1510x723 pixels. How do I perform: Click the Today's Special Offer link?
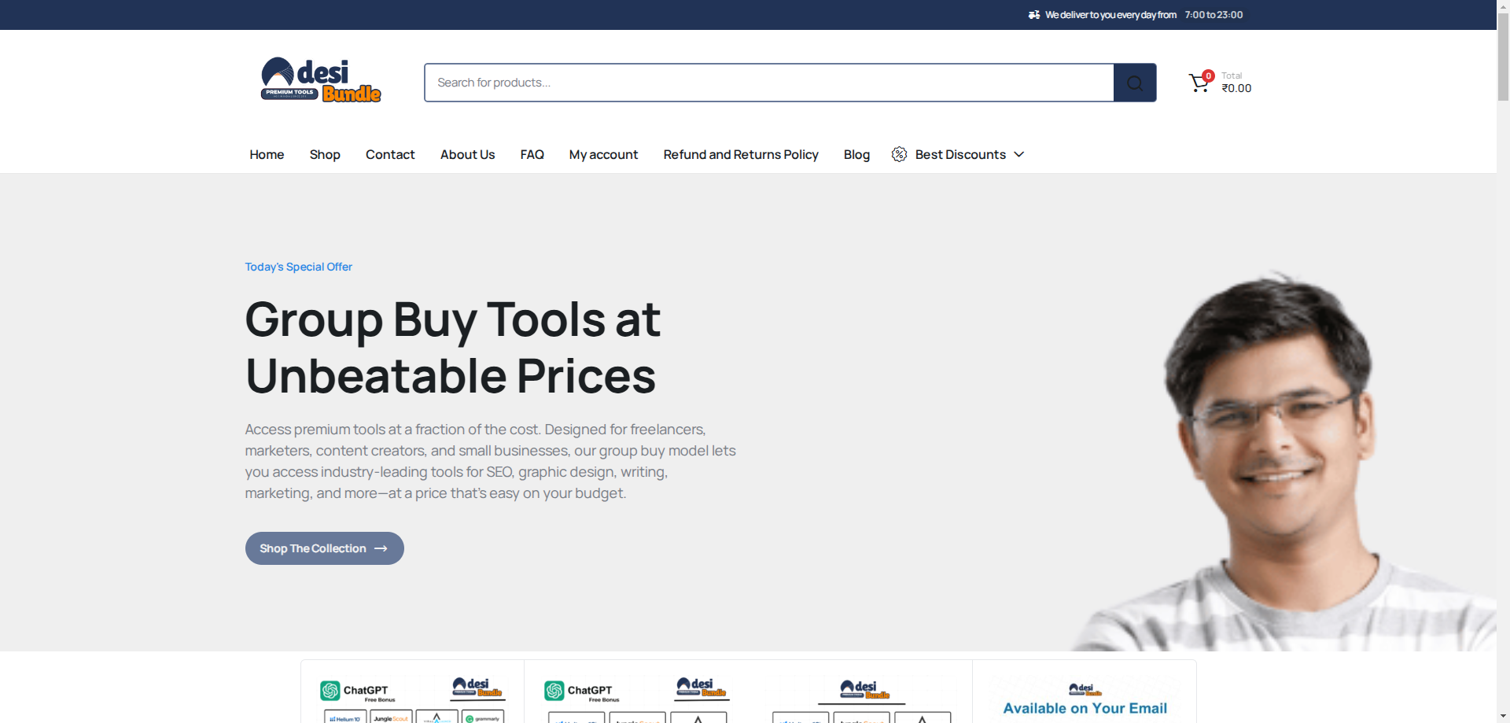[x=298, y=267]
